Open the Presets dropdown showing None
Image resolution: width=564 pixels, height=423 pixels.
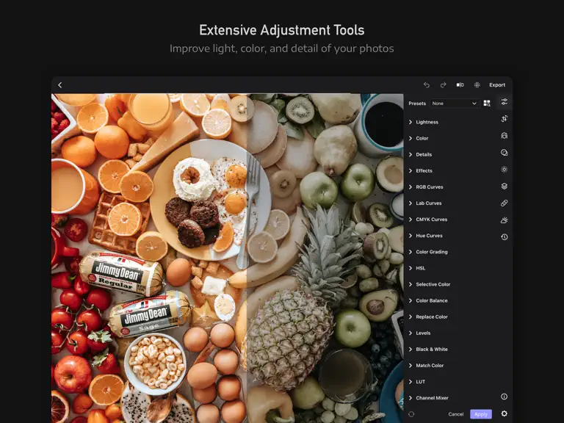pos(455,104)
